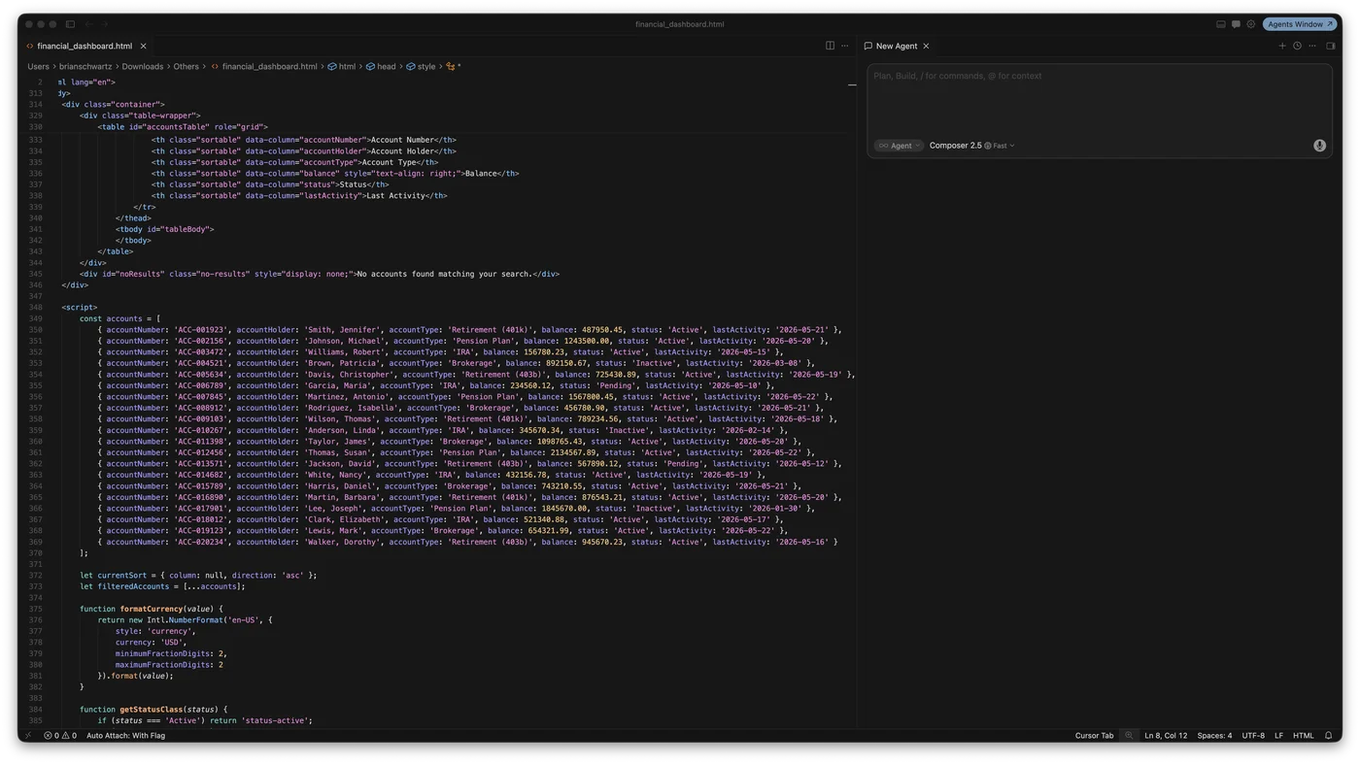Split the editor to the right

pyautogui.click(x=830, y=46)
